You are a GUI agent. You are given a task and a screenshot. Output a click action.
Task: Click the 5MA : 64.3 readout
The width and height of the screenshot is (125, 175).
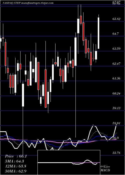click(x=14, y=161)
